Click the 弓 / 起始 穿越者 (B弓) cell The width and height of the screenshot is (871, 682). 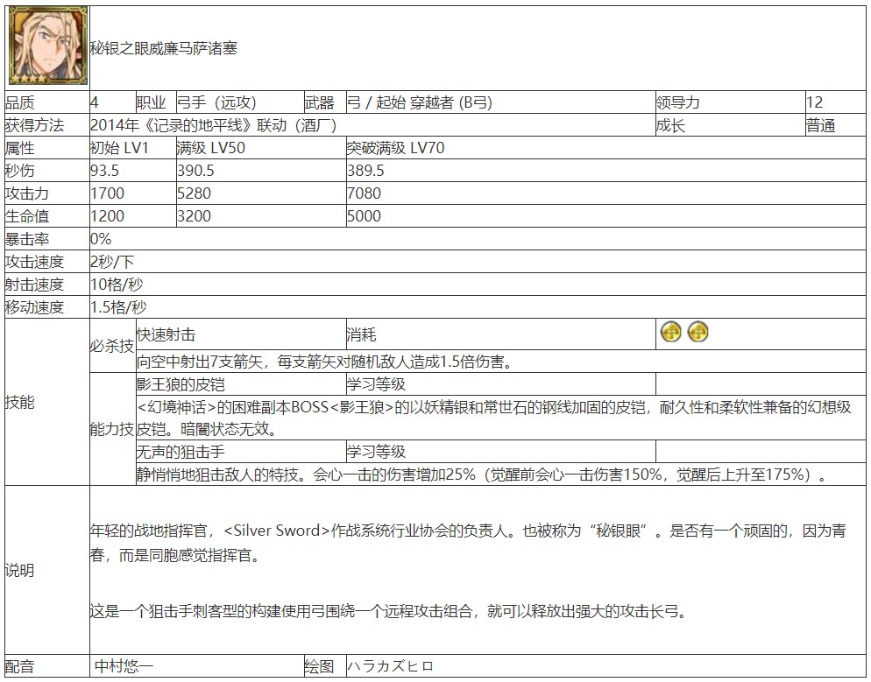(x=500, y=102)
